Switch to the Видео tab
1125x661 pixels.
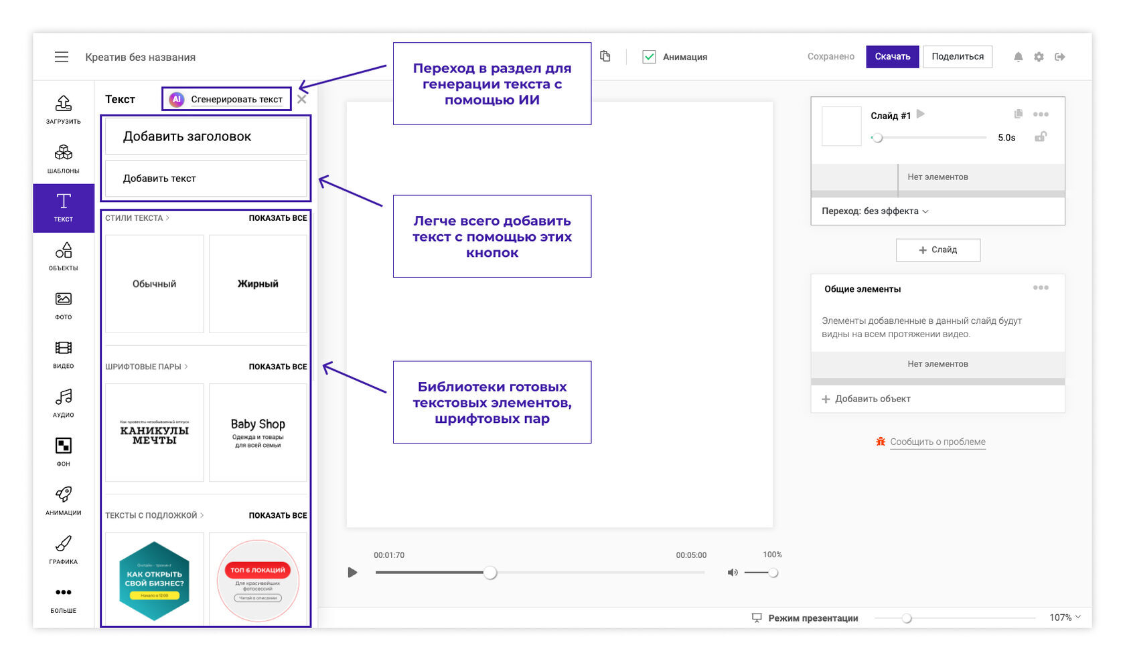click(x=64, y=354)
